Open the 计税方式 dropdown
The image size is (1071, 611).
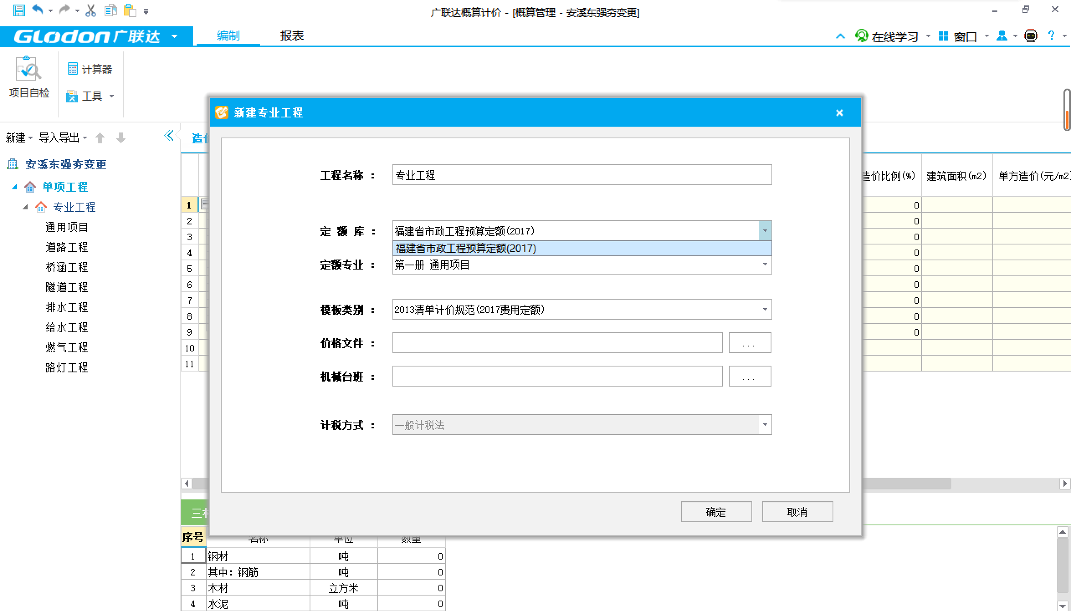(x=765, y=425)
